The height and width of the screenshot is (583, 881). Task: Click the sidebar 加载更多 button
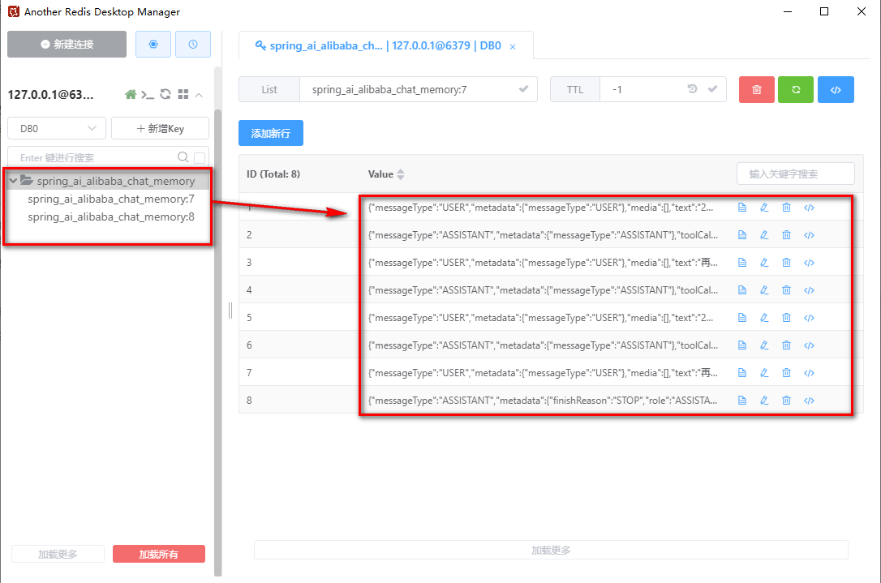[58, 555]
